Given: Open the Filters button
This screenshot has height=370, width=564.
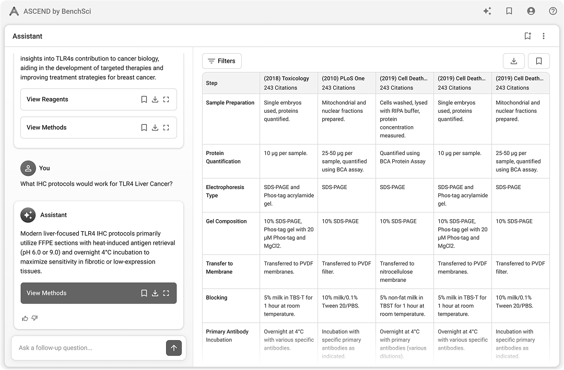Looking at the screenshot, I should click(x=222, y=61).
